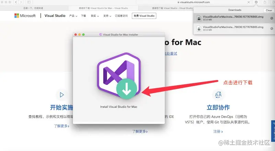
Task: Expand the 产品 dropdown menu
Action: [x=73, y=16]
